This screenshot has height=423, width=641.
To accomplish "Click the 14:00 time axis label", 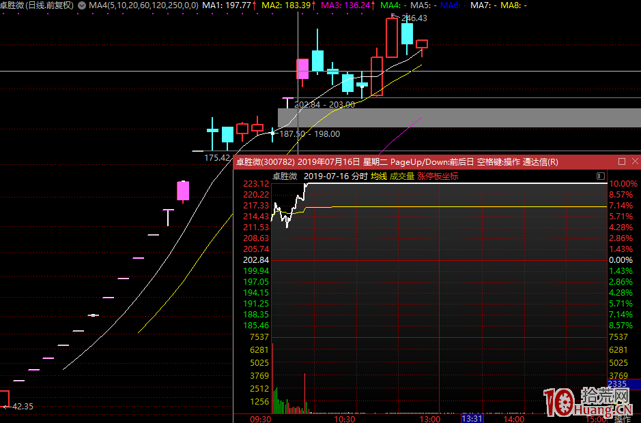I will pyautogui.click(x=514, y=419).
